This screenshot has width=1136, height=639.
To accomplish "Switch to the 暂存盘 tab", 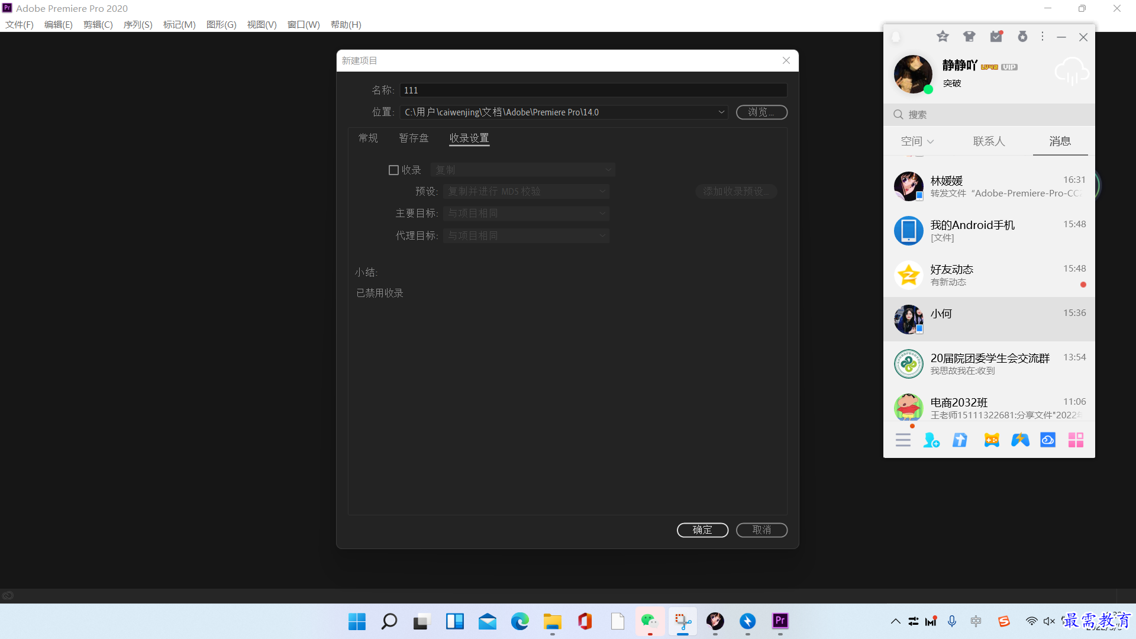I will [414, 138].
